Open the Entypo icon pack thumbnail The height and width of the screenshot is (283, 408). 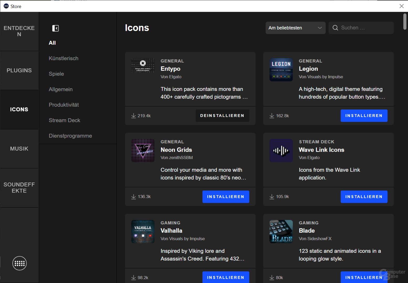143,65
